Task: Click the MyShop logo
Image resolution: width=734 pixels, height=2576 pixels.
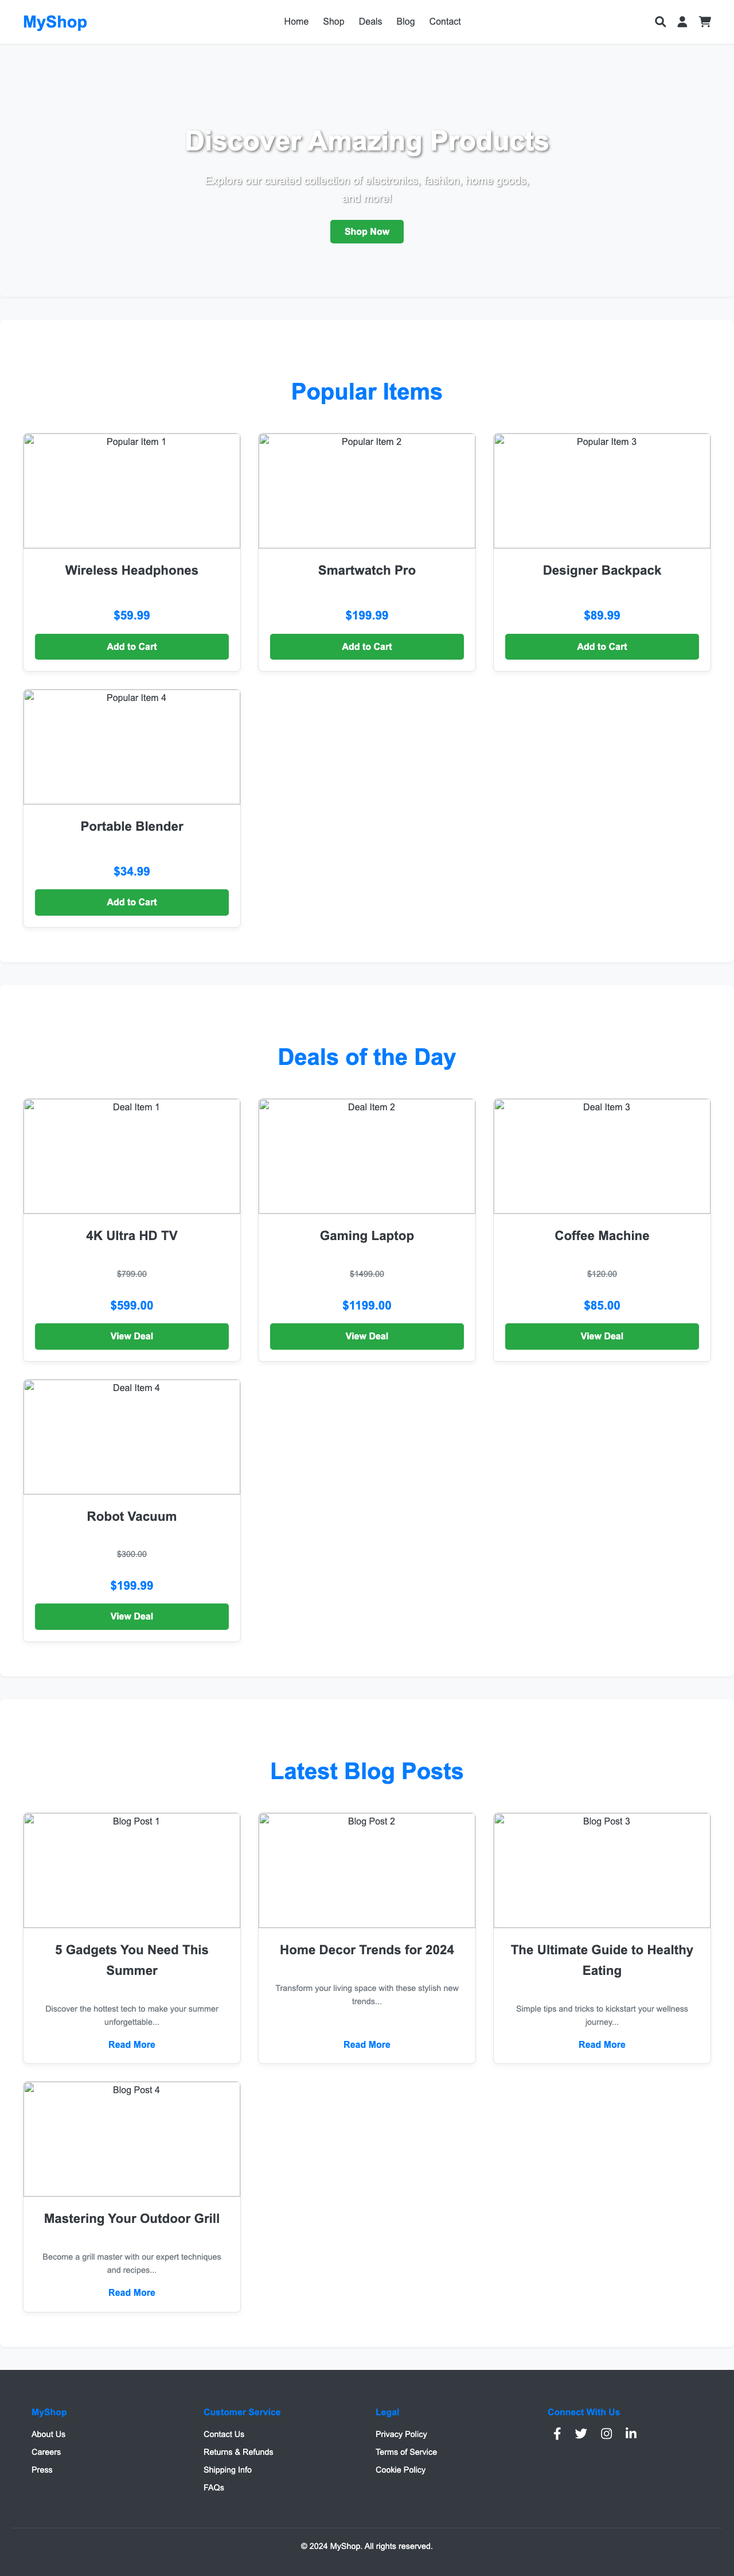Action: pos(55,22)
